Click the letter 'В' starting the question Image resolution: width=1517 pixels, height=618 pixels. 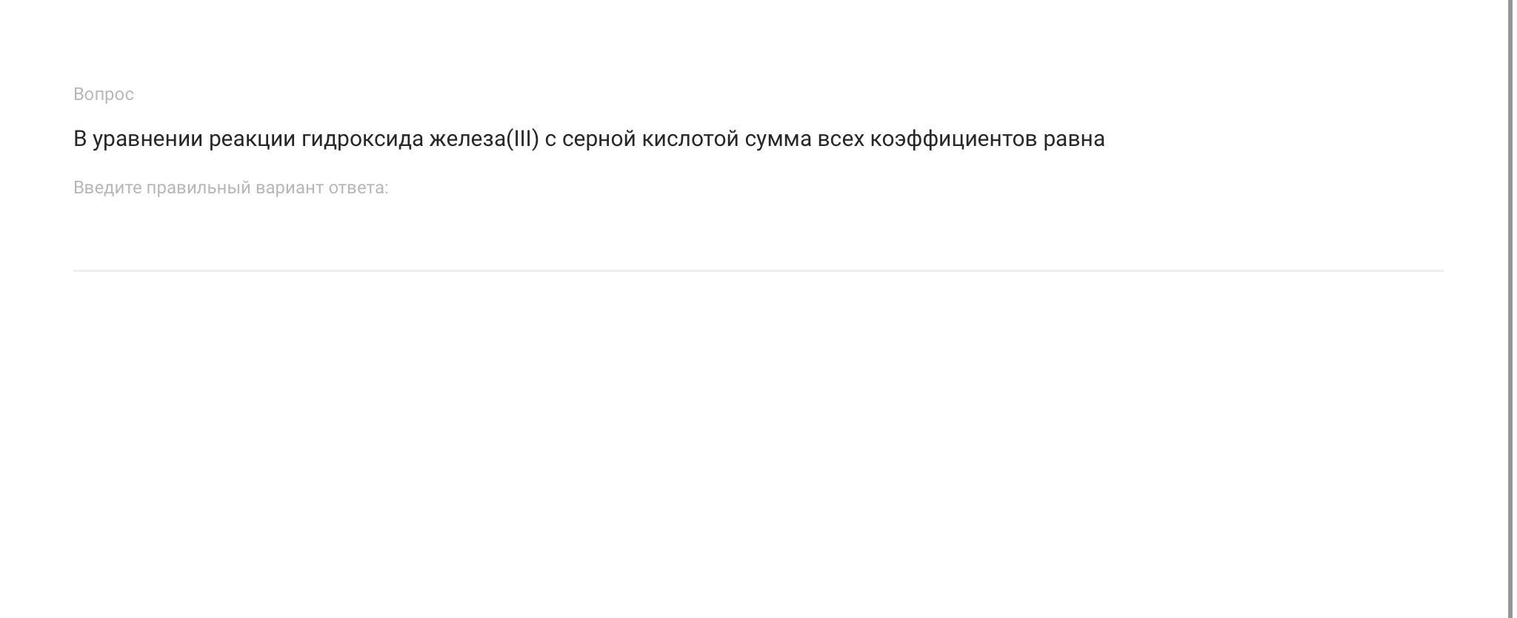click(80, 139)
